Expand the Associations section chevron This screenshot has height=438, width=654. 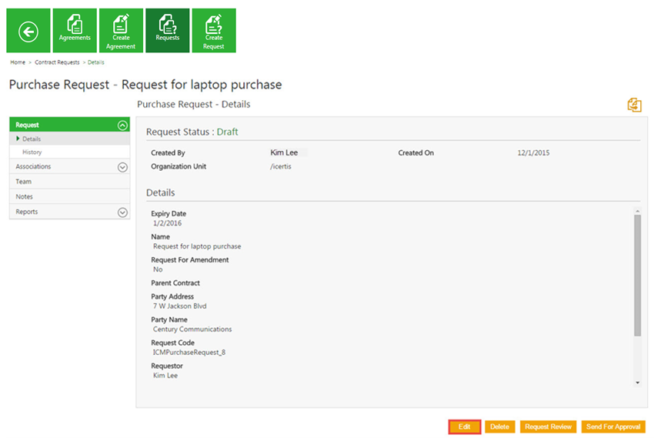[122, 167]
